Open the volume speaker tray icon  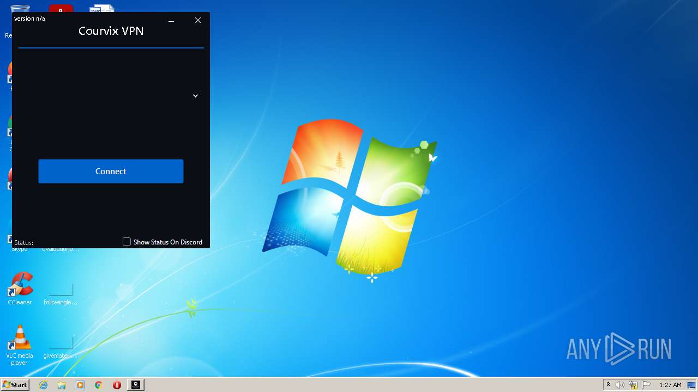(620, 385)
